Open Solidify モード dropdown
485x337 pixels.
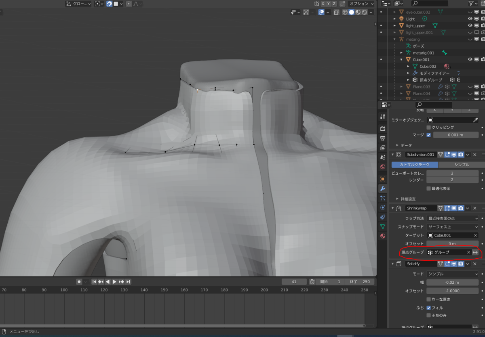tap(453, 274)
